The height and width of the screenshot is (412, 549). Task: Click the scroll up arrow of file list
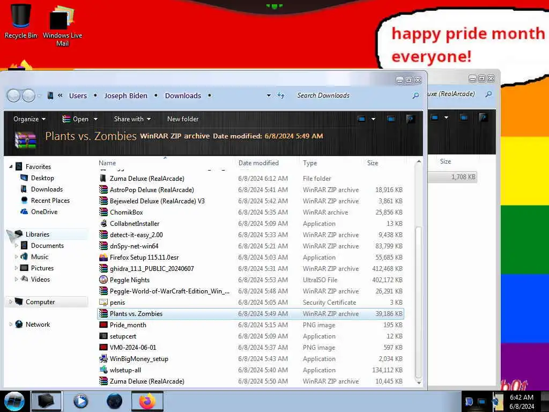point(419,162)
